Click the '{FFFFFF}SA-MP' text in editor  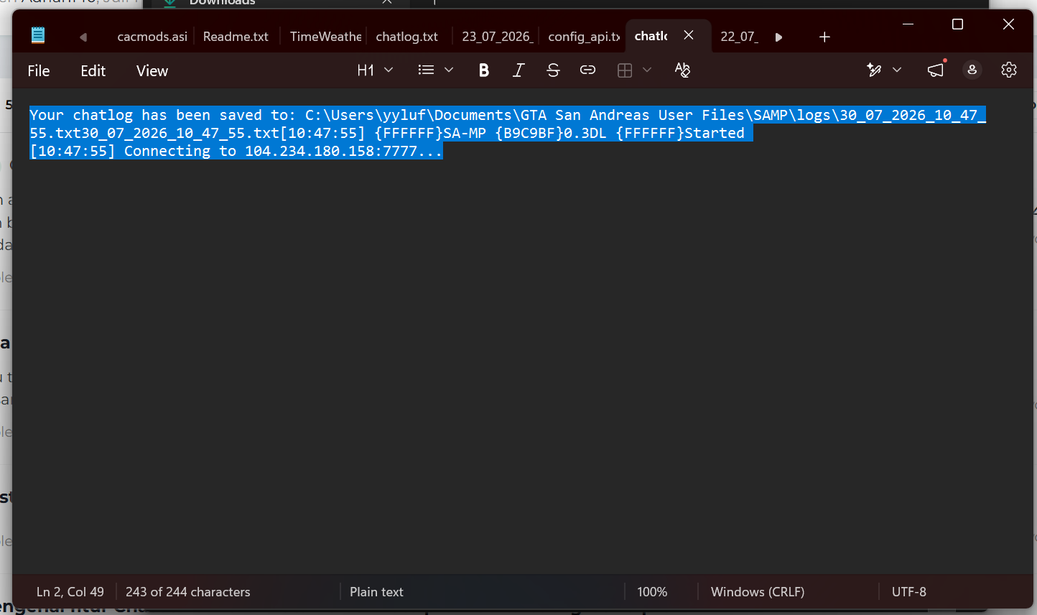[430, 133]
